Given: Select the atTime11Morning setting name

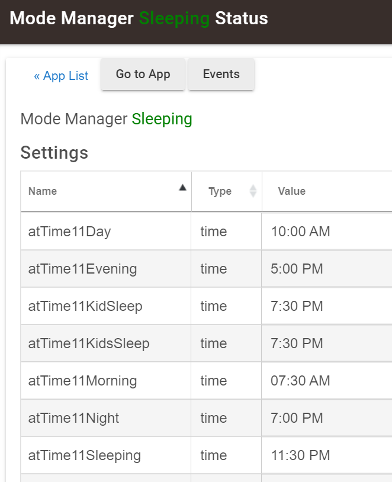Looking at the screenshot, I should pos(82,381).
